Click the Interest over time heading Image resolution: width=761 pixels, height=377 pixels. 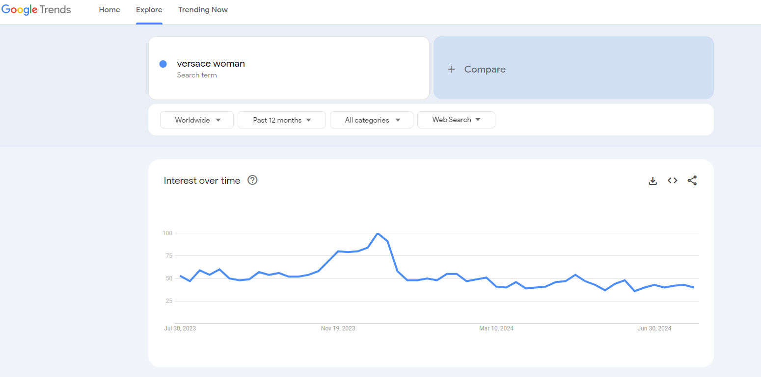click(x=202, y=180)
